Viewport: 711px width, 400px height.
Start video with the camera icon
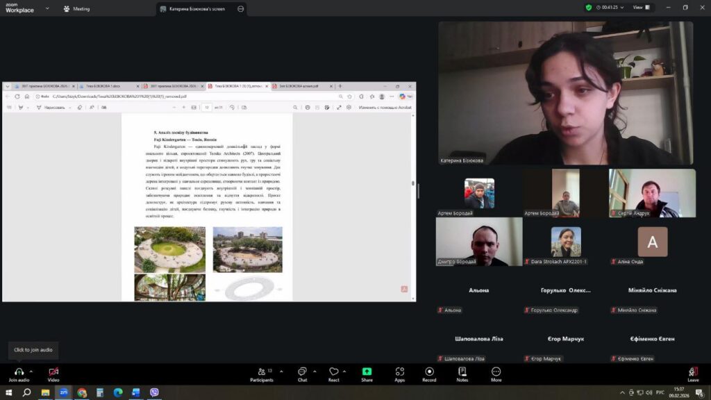[x=53, y=372]
